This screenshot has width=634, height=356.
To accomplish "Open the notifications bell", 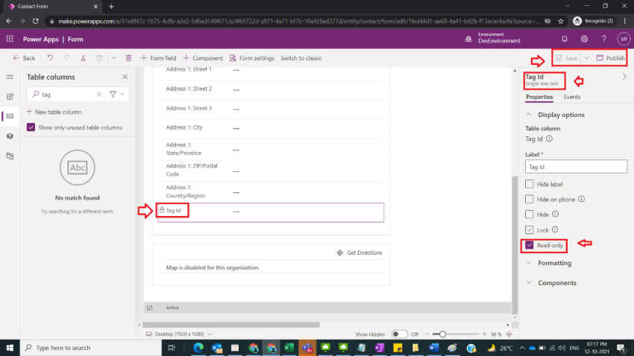I will (565, 39).
